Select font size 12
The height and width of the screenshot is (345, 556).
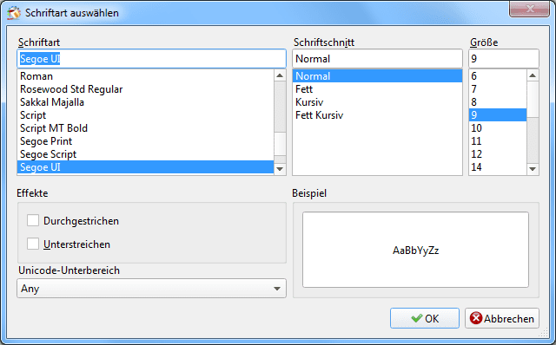point(498,154)
